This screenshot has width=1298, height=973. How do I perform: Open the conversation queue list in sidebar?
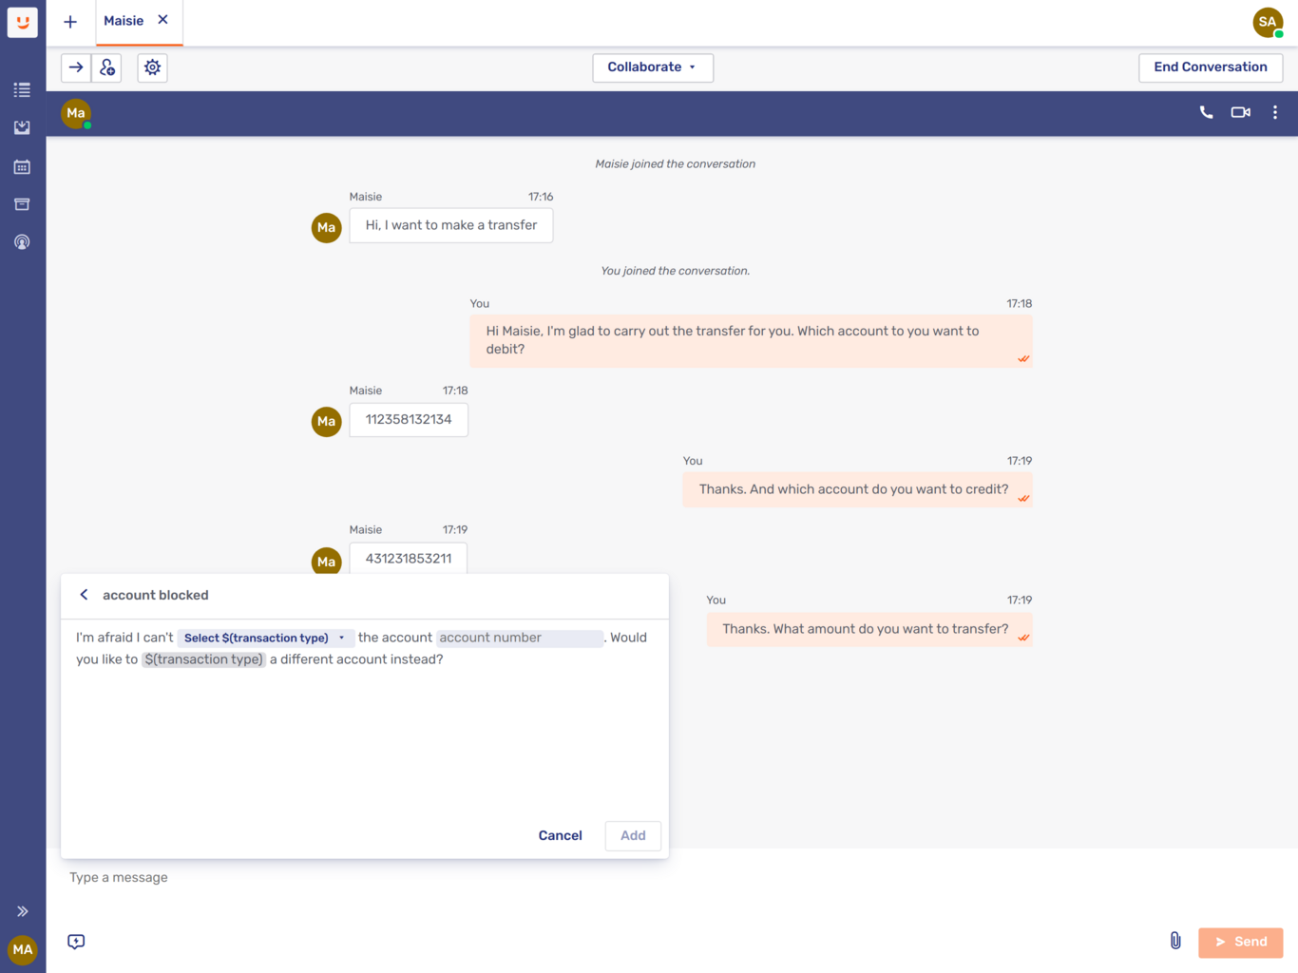pyautogui.click(x=22, y=89)
